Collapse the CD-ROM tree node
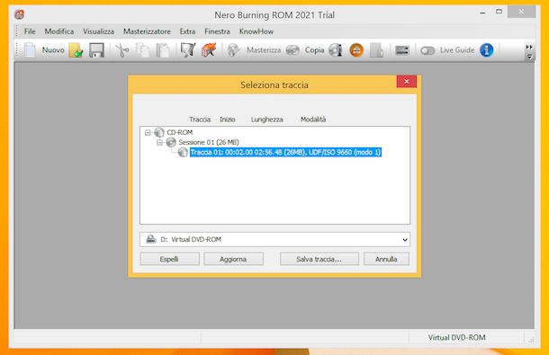Viewport: 549px width, 355px height. coord(148,132)
